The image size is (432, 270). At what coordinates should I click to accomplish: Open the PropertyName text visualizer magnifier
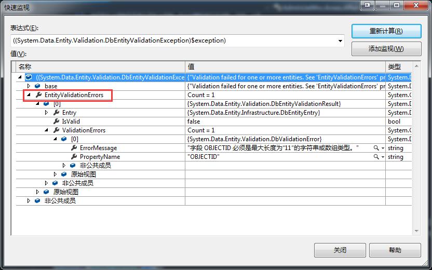(376, 157)
